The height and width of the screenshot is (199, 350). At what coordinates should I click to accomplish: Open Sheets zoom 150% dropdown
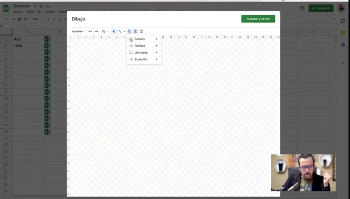point(37,19)
